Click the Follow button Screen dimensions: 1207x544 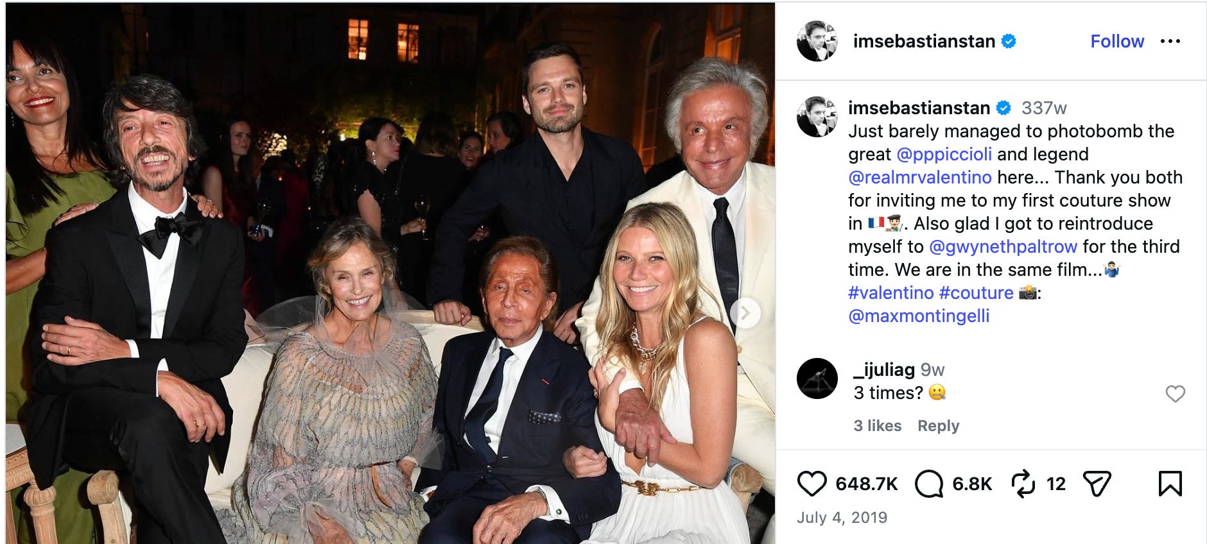tap(1117, 40)
